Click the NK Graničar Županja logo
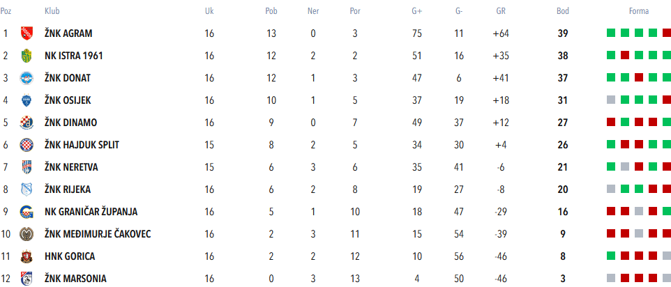The width and height of the screenshot is (671, 287). [27, 212]
